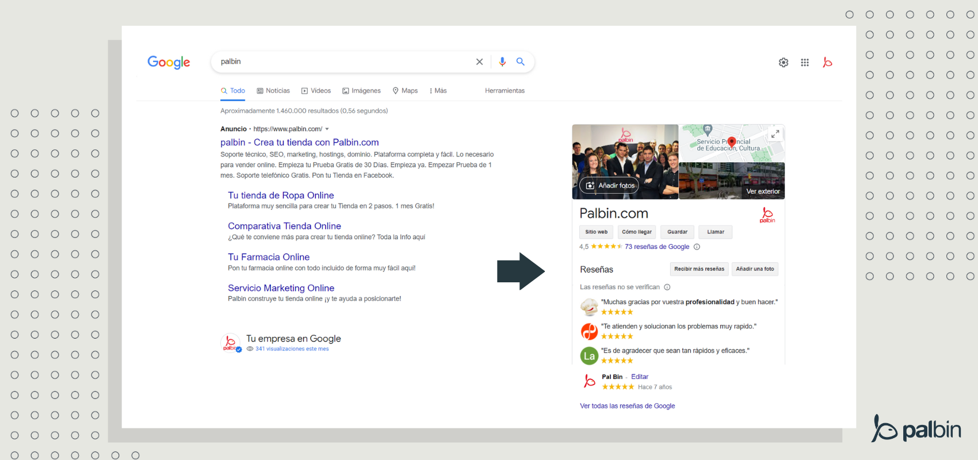Click the blue magnifying glass search icon
Viewport: 978px width, 460px height.
tap(521, 62)
